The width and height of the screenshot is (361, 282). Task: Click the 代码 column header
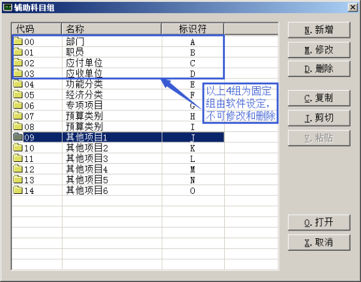pos(36,29)
